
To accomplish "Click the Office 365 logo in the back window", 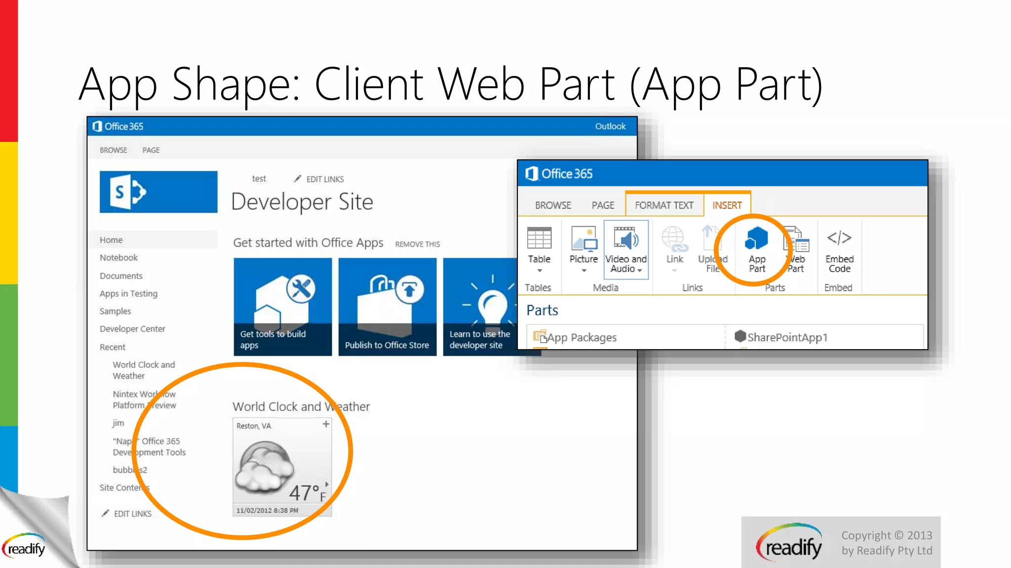I will pyautogui.click(x=118, y=126).
